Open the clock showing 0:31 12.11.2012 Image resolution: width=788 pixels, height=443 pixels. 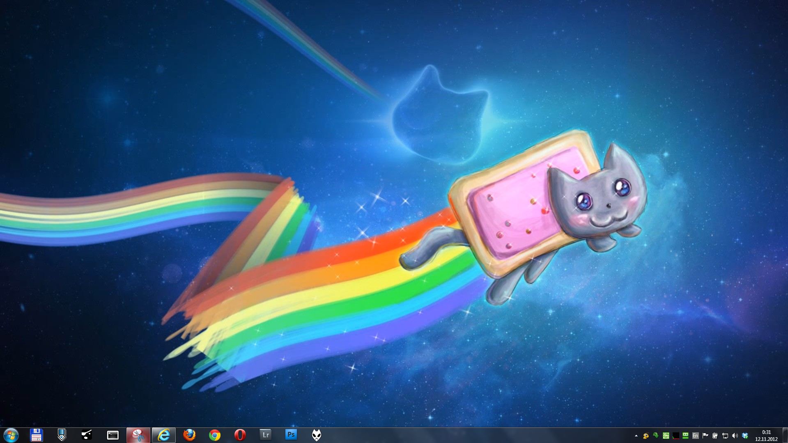766,436
